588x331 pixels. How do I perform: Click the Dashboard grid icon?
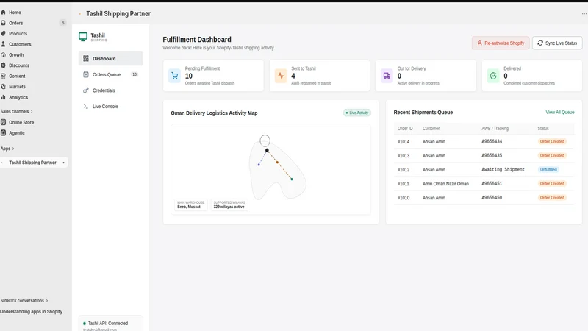pyautogui.click(x=86, y=59)
